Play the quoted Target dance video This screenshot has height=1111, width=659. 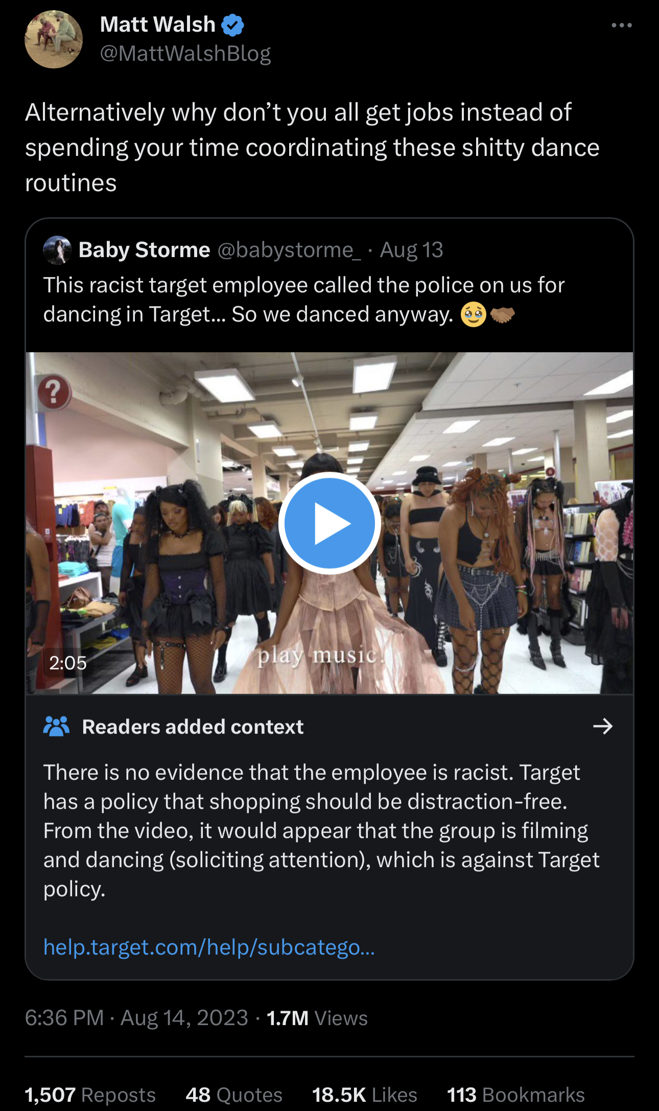(x=329, y=523)
